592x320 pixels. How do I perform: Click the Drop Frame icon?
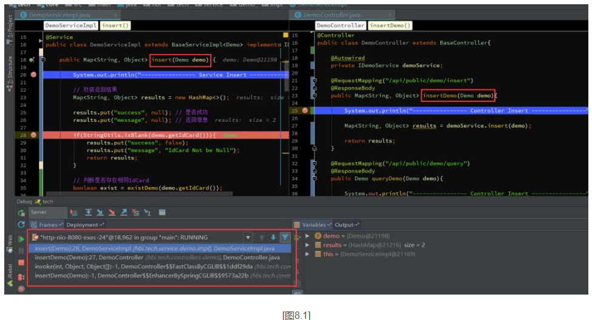135,213
